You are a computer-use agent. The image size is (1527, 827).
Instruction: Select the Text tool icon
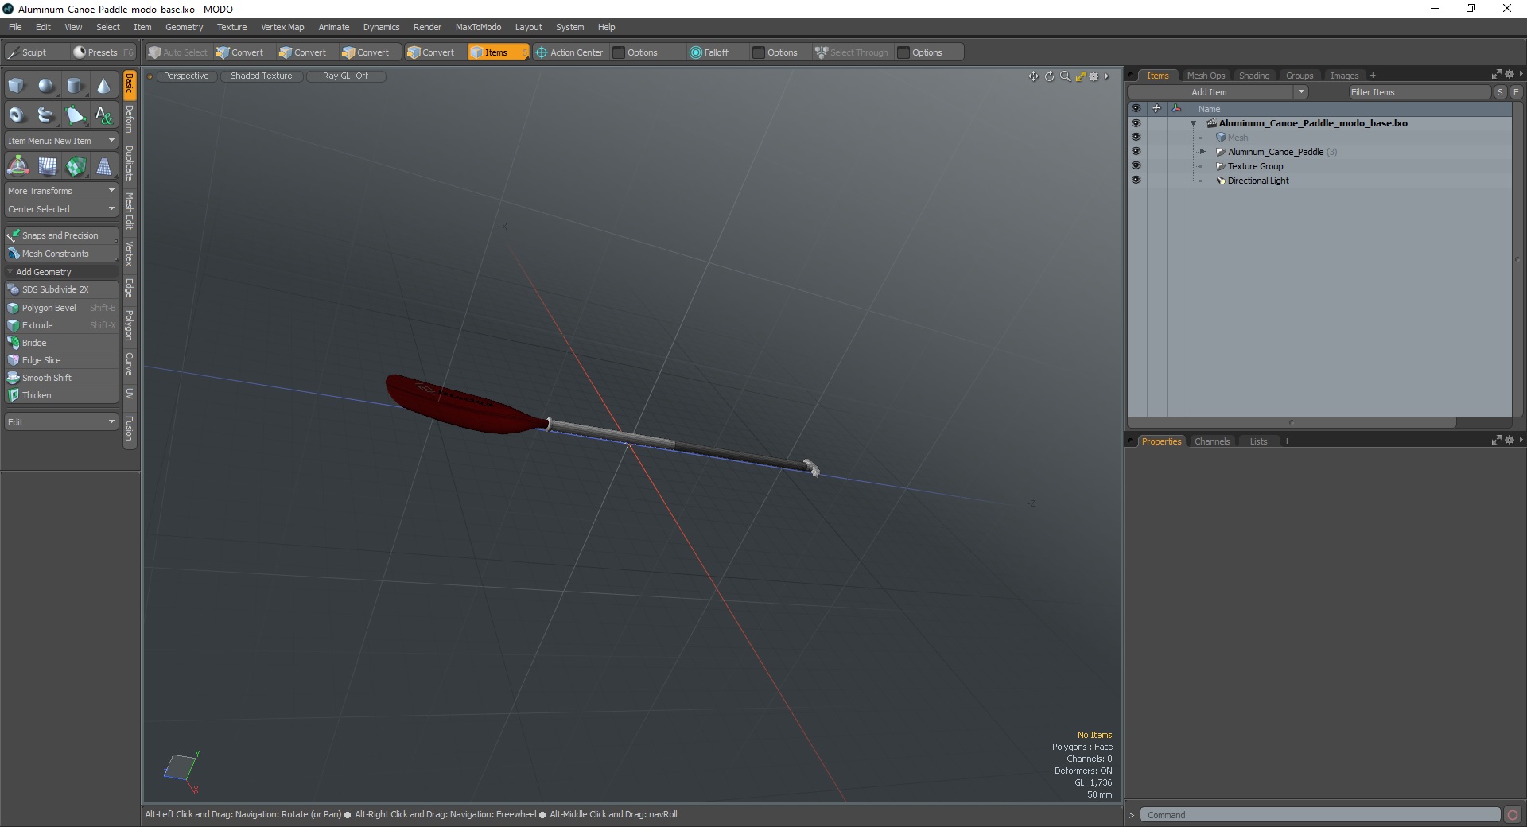pyautogui.click(x=103, y=115)
